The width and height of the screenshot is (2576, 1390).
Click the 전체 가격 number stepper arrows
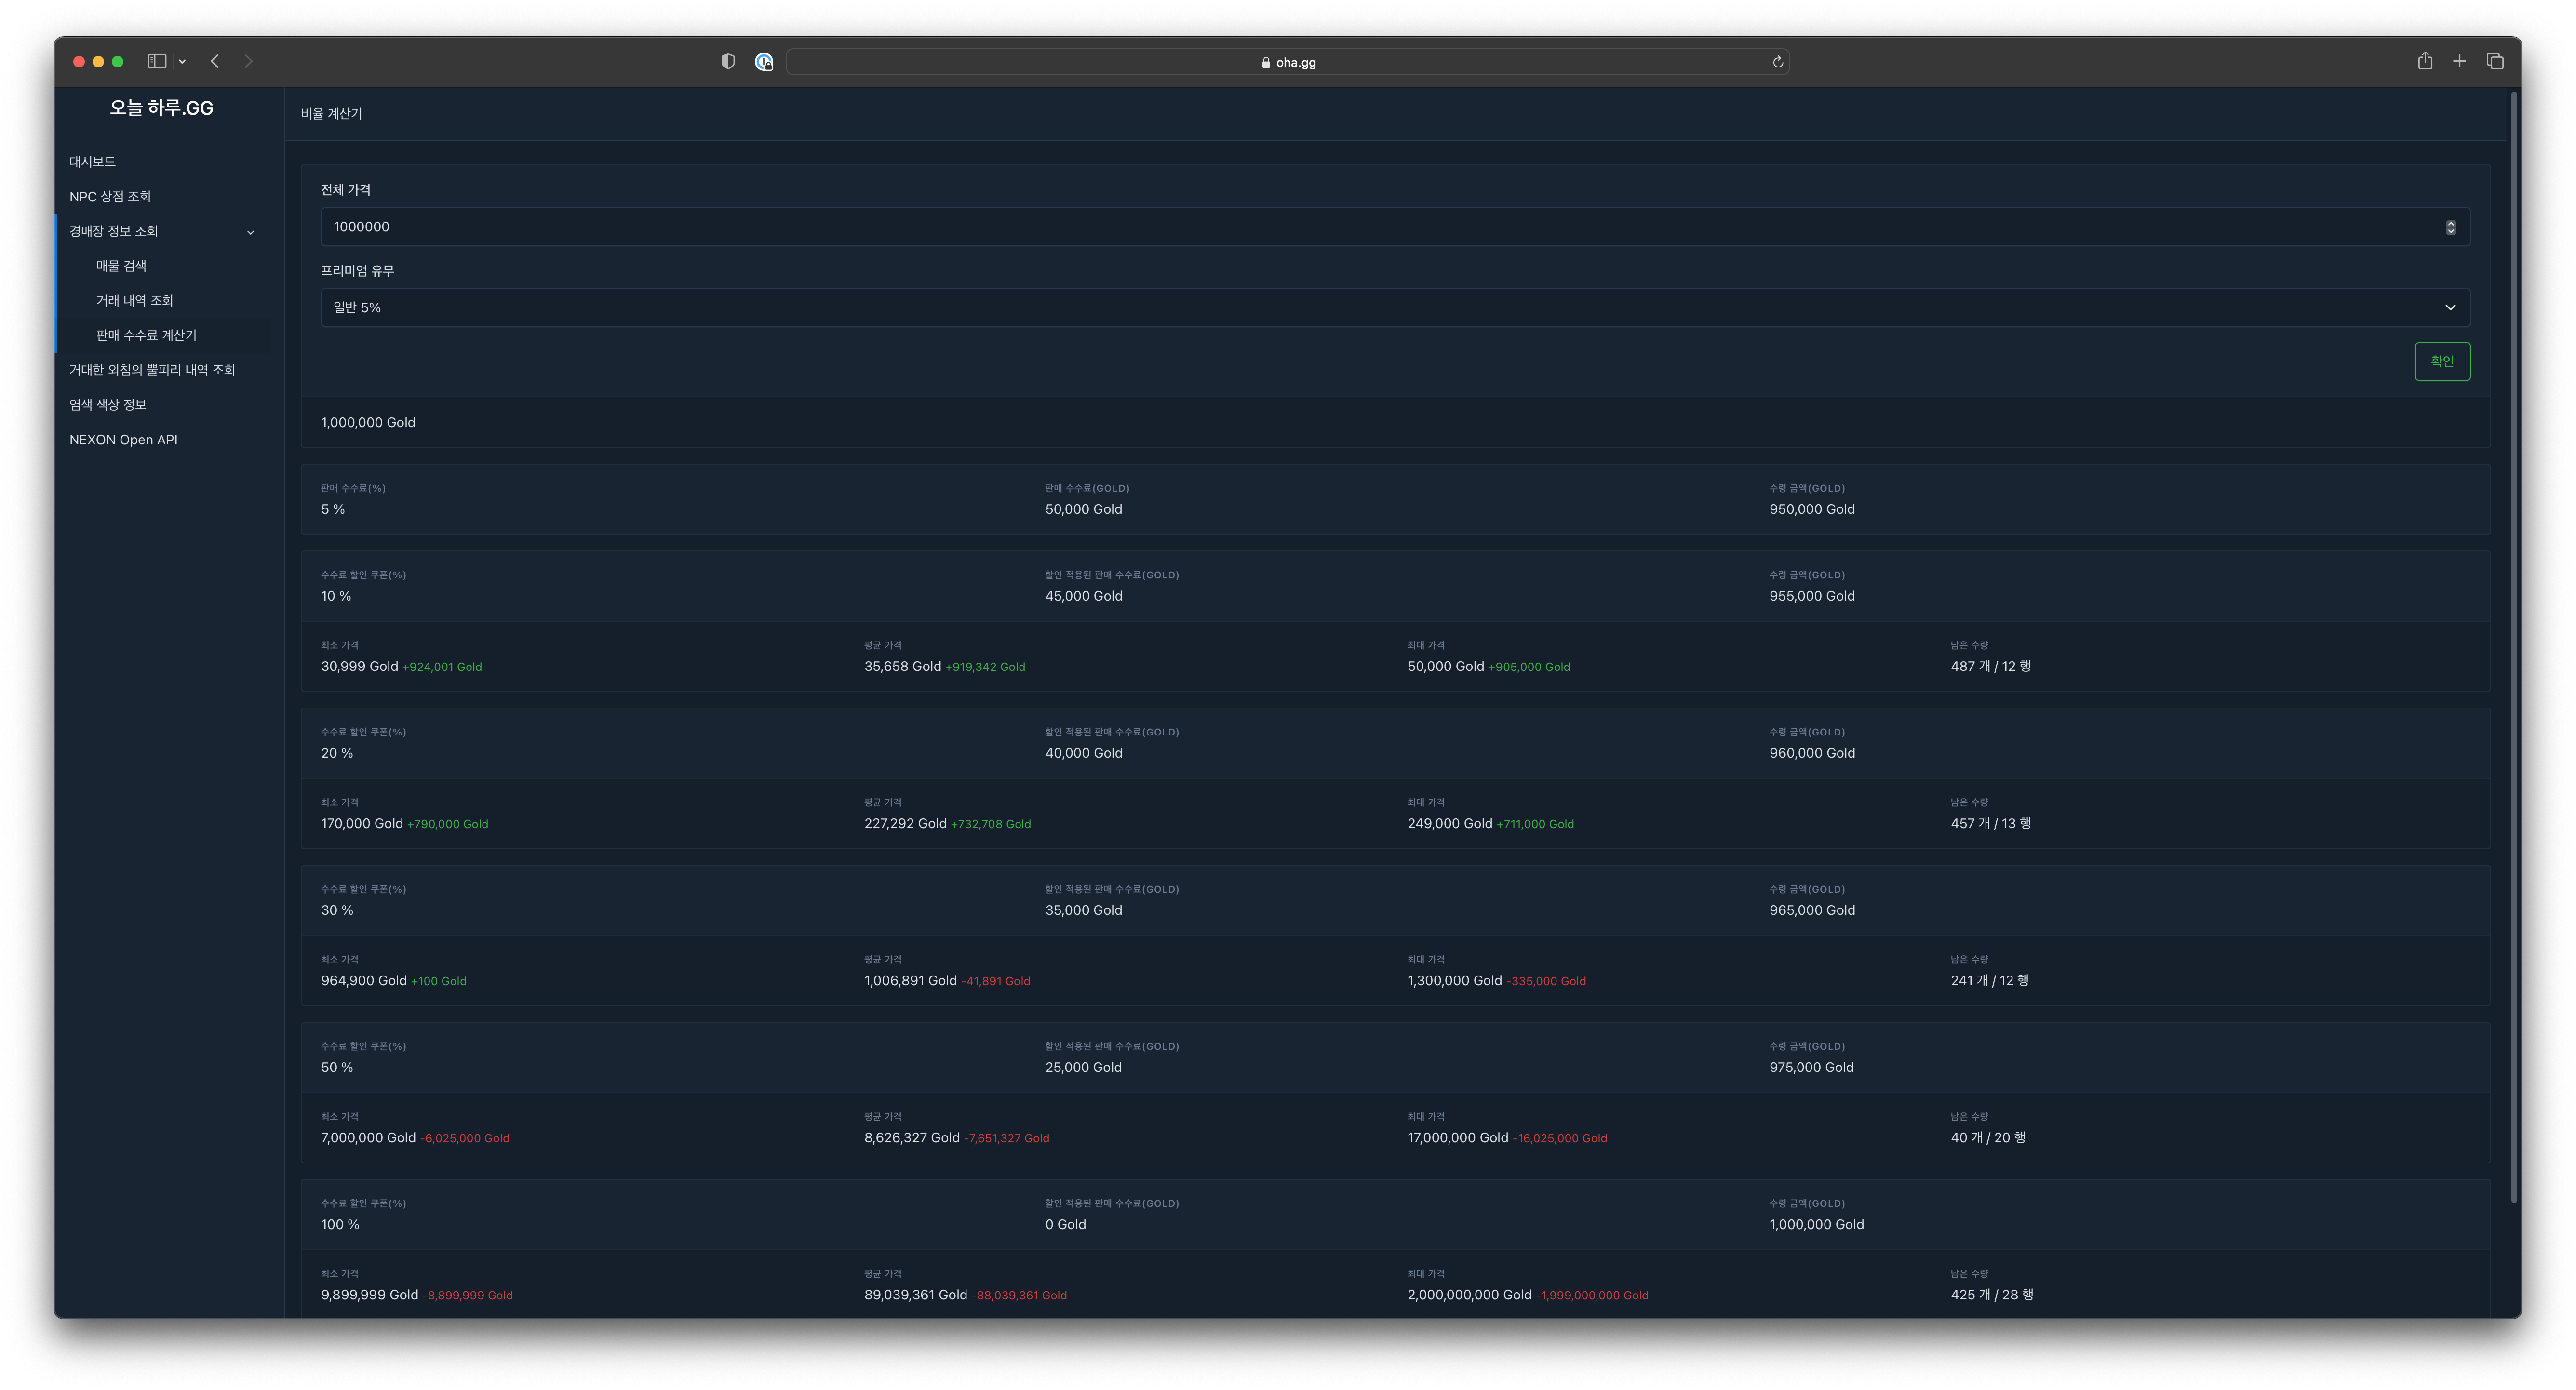click(x=2450, y=227)
